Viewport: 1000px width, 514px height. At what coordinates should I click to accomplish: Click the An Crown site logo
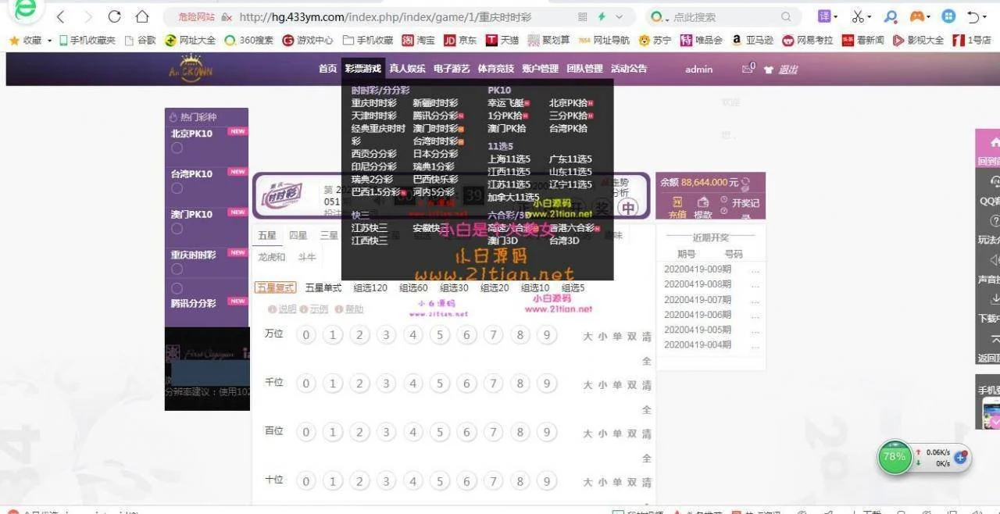[191, 68]
